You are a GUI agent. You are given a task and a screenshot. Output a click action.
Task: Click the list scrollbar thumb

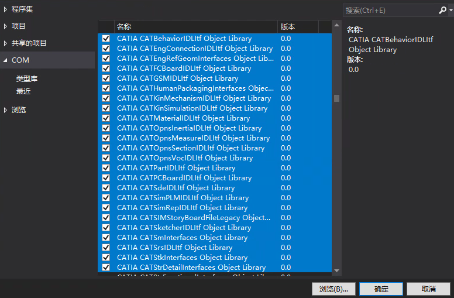coord(336,98)
